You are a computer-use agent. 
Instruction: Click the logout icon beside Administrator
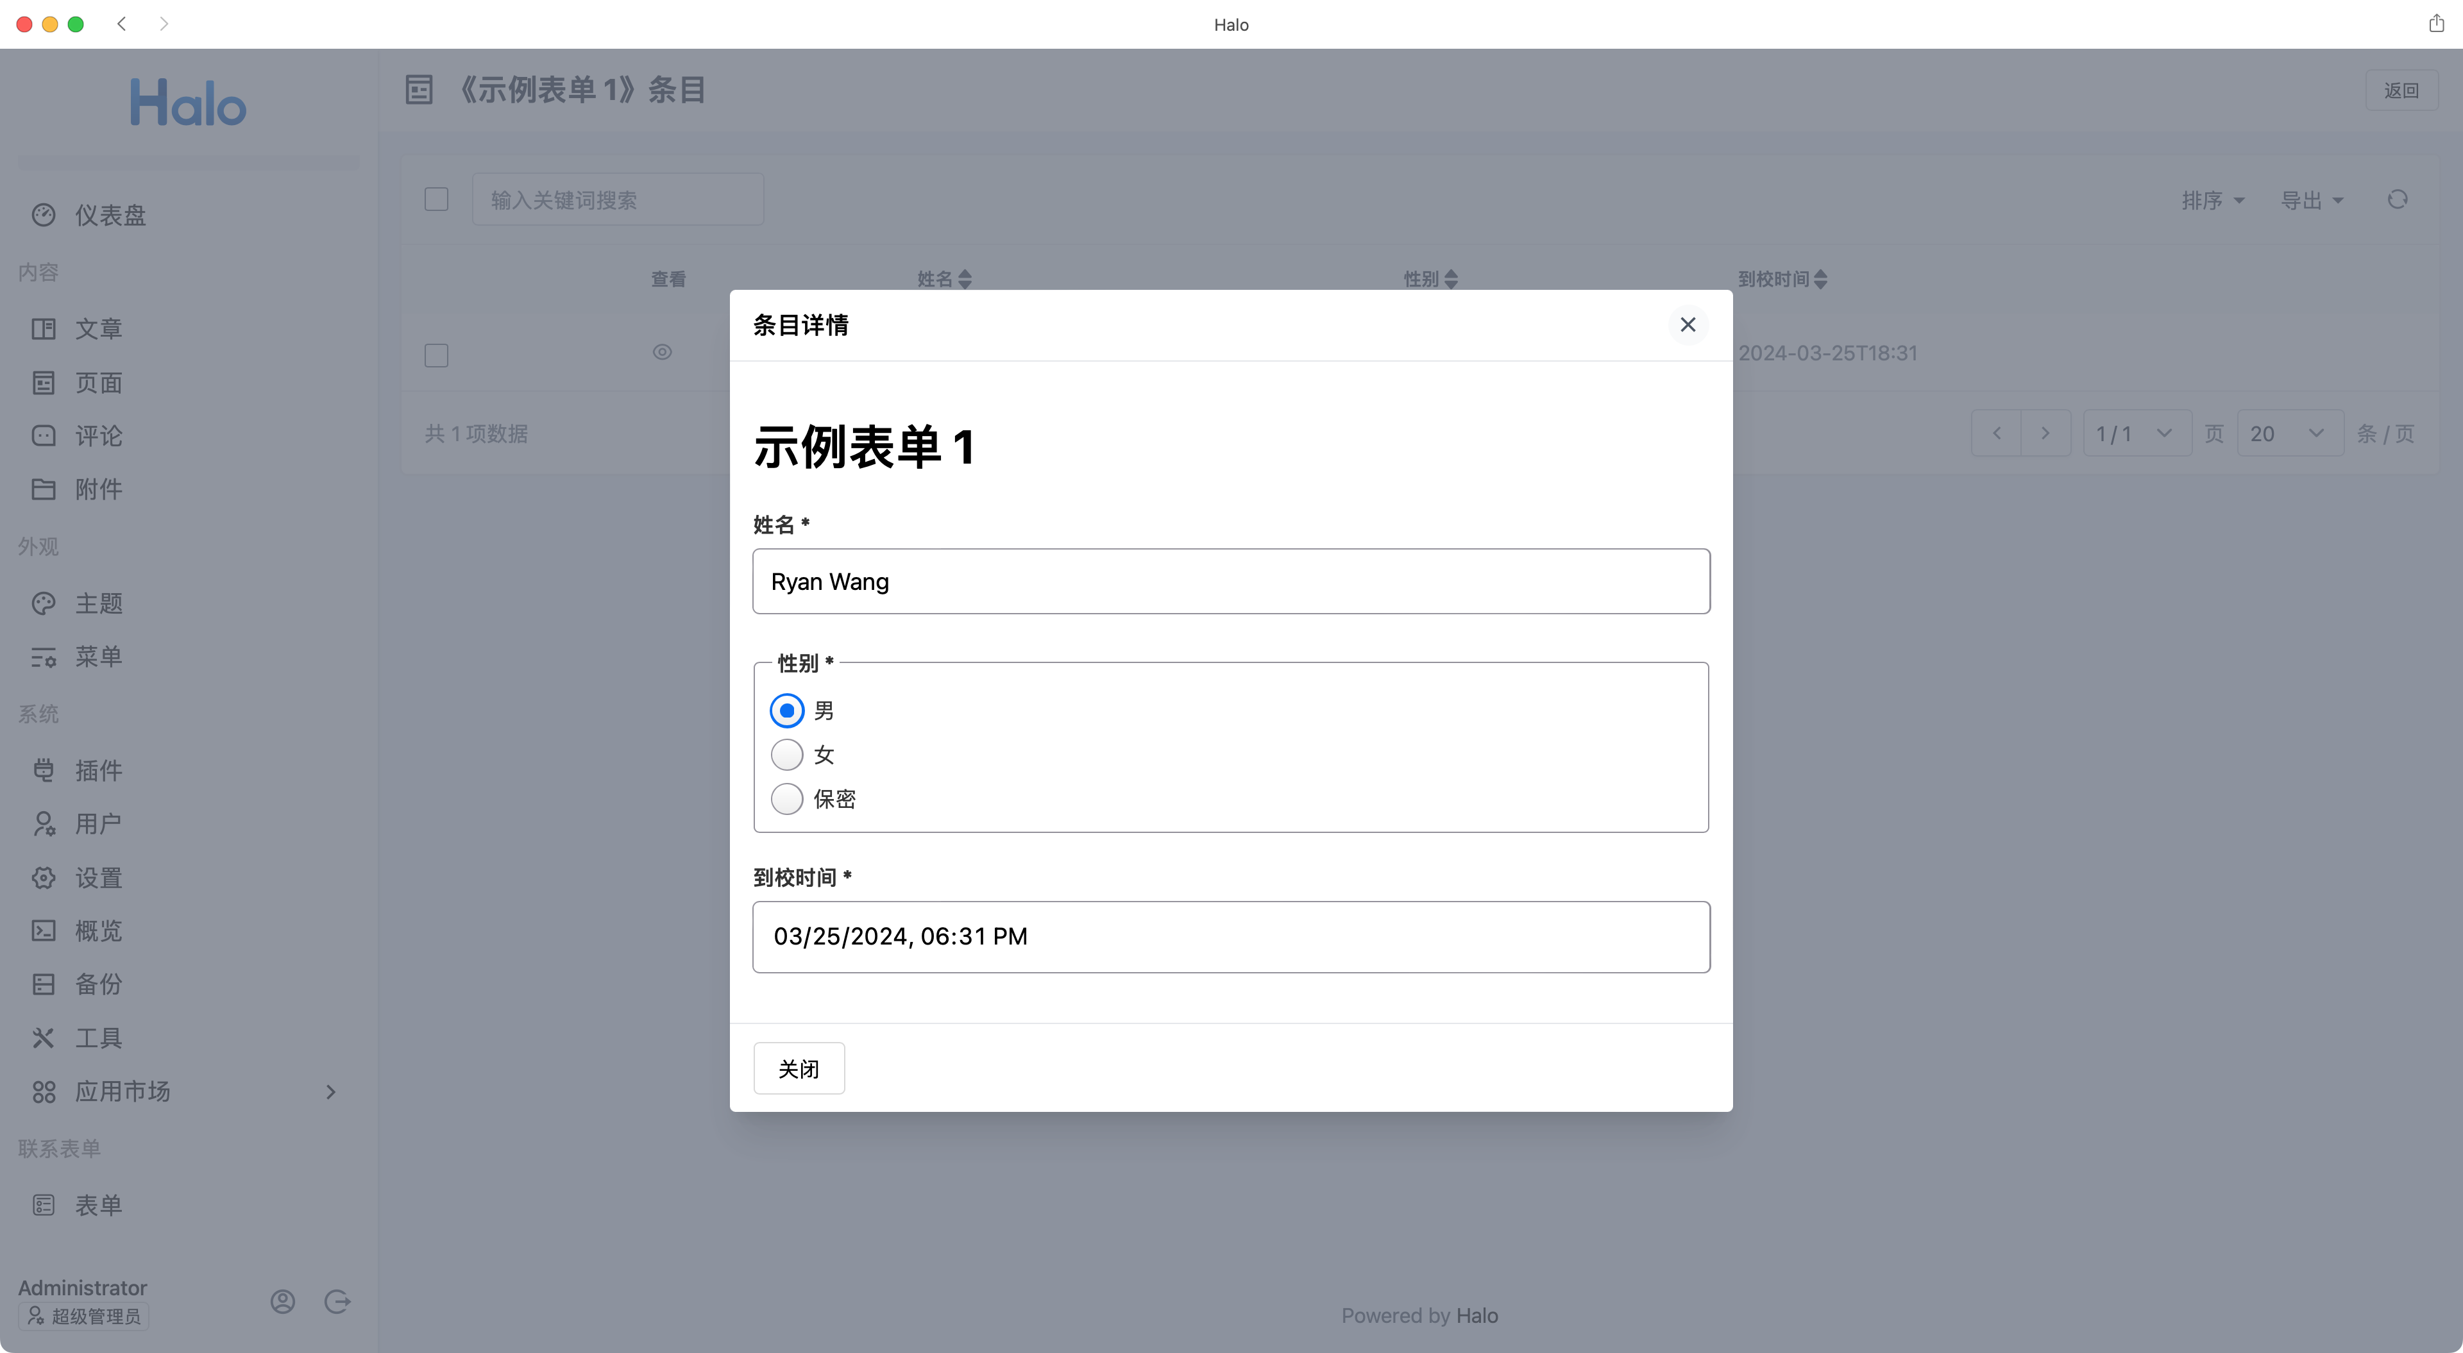tap(337, 1300)
